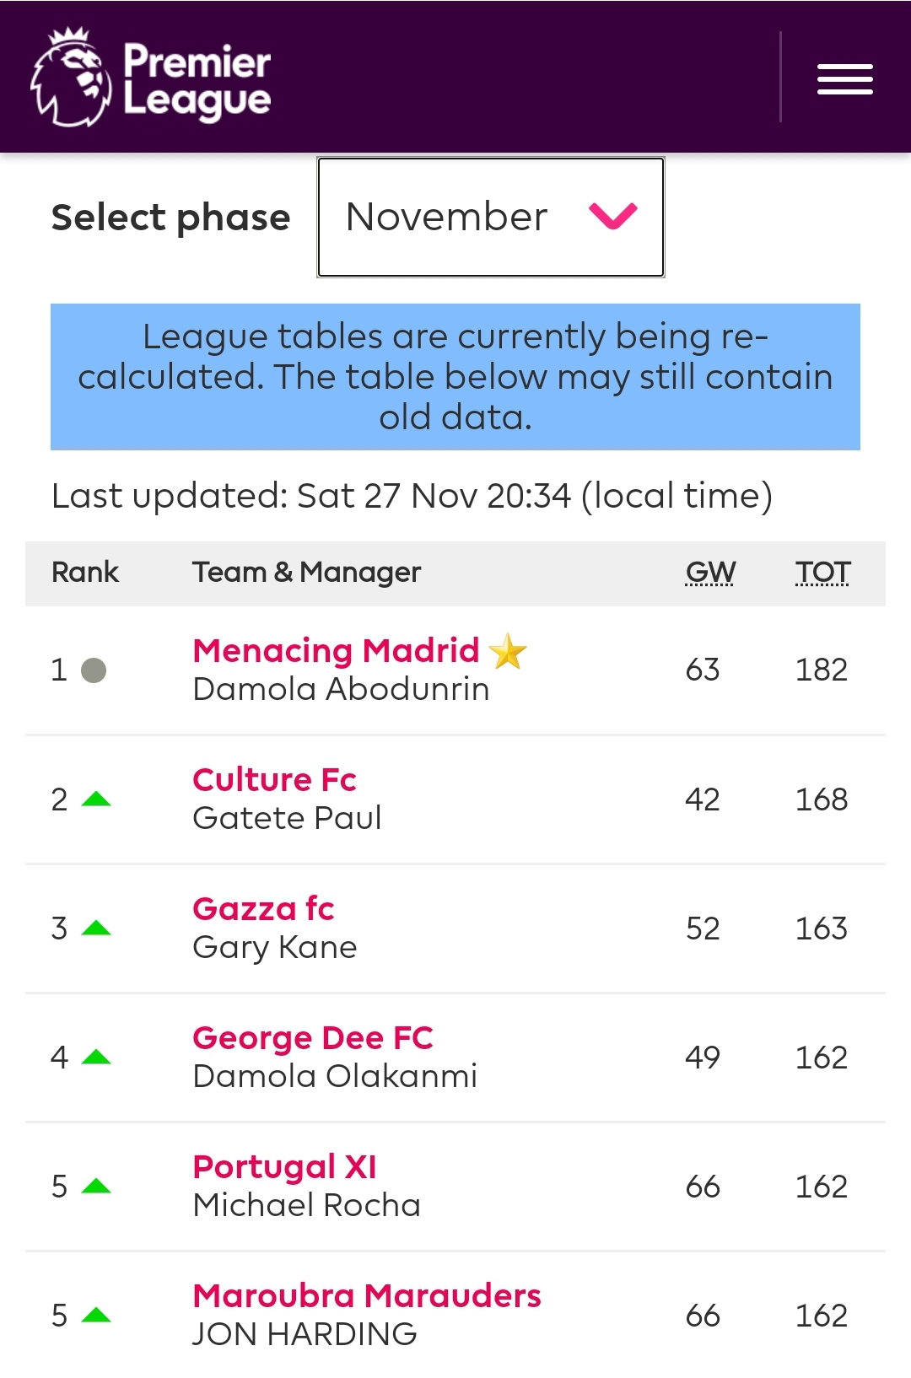Open the Select phase November dropdown
This screenshot has width=911, height=1378.
point(491,217)
